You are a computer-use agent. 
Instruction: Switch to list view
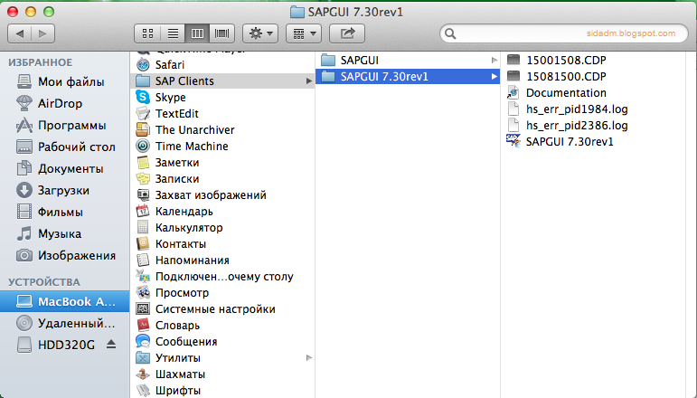[x=173, y=33]
